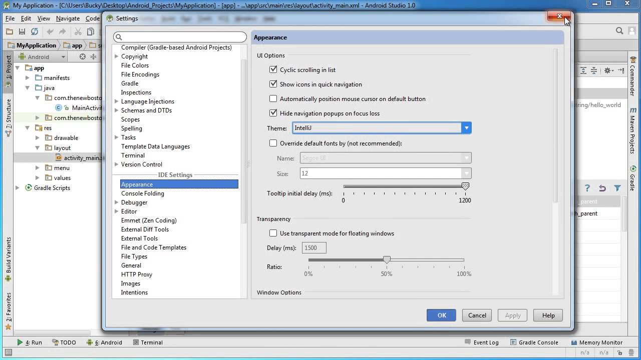Click the Redo arrow icon in toolbar
The width and height of the screenshot is (641, 360).
click(63, 31)
